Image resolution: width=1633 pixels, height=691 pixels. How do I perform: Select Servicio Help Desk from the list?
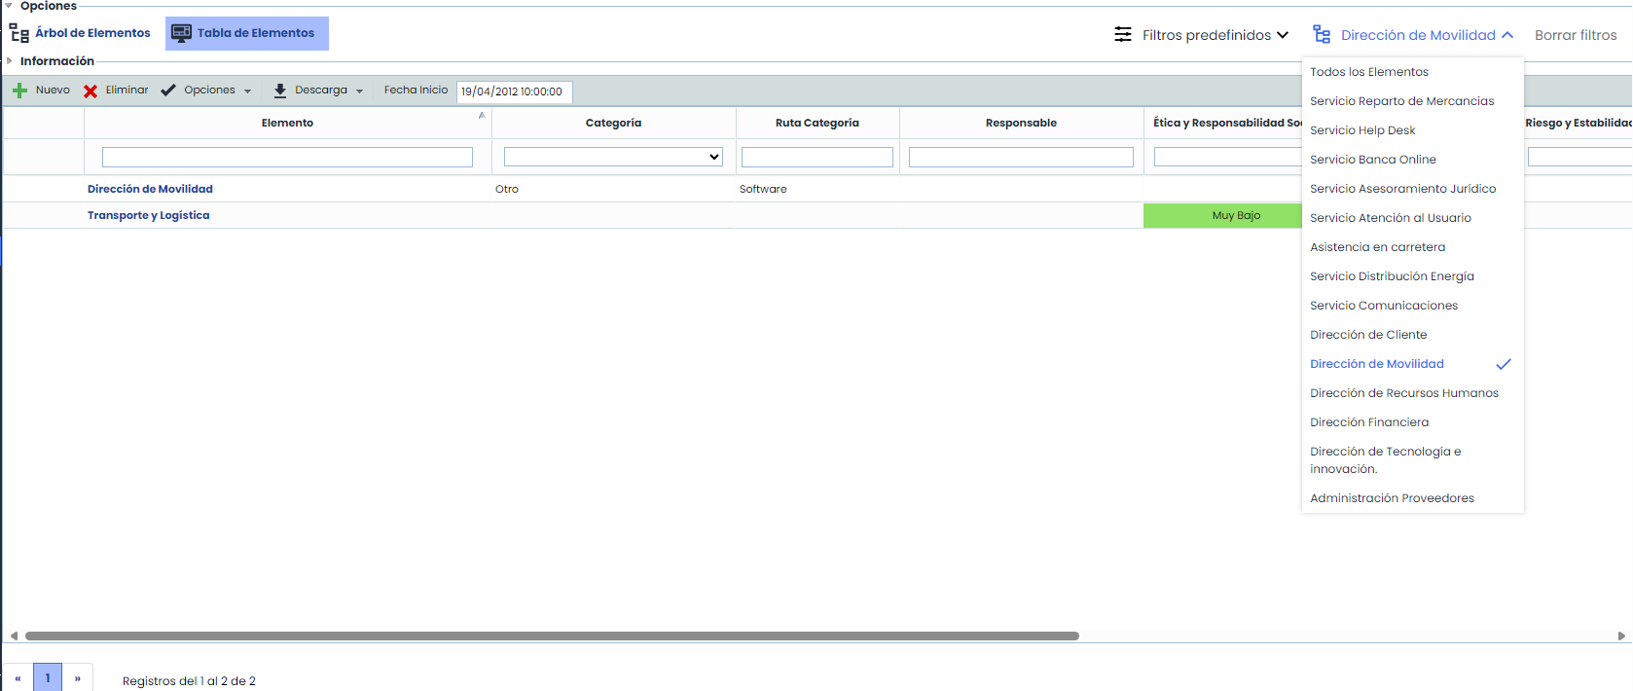(x=1362, y=130)
